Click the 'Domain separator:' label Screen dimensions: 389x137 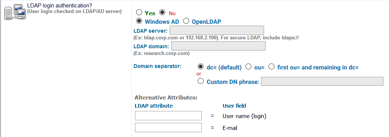point(157,66)
